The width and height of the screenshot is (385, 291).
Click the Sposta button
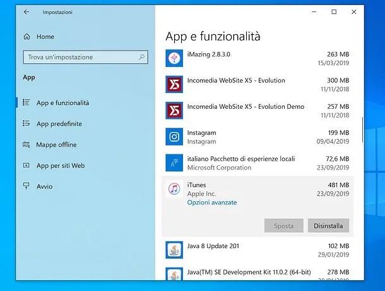click(284, 226)
